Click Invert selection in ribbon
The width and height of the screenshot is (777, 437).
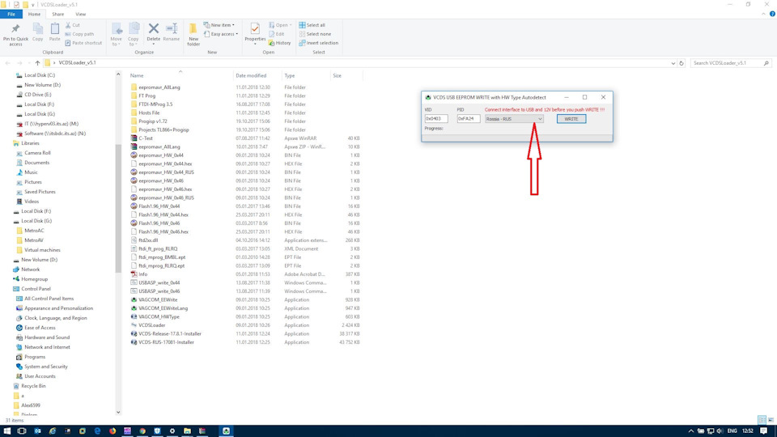coord(319,43)
